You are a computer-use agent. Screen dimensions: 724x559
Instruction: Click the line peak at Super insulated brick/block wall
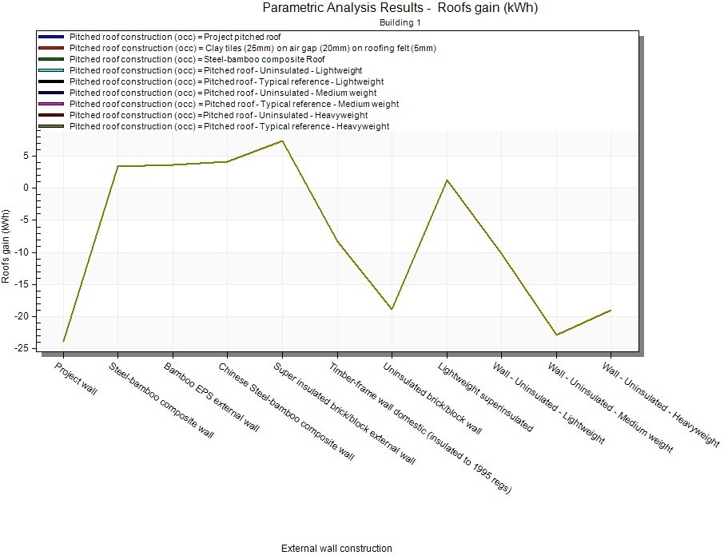283,141
